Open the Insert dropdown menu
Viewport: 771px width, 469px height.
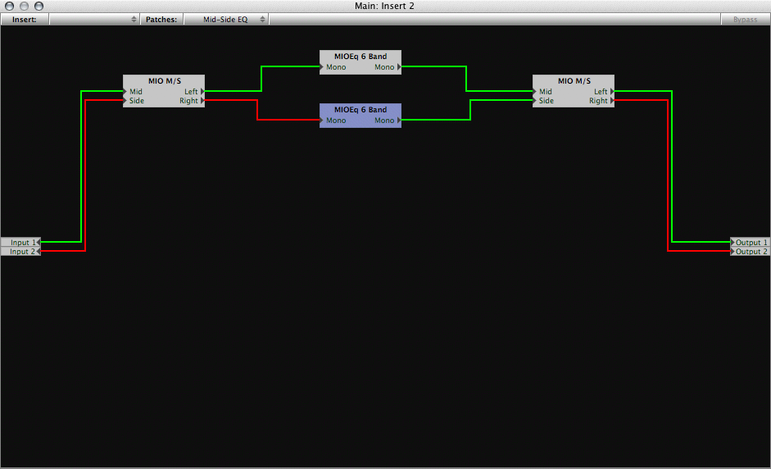click(x=94, y=19)
